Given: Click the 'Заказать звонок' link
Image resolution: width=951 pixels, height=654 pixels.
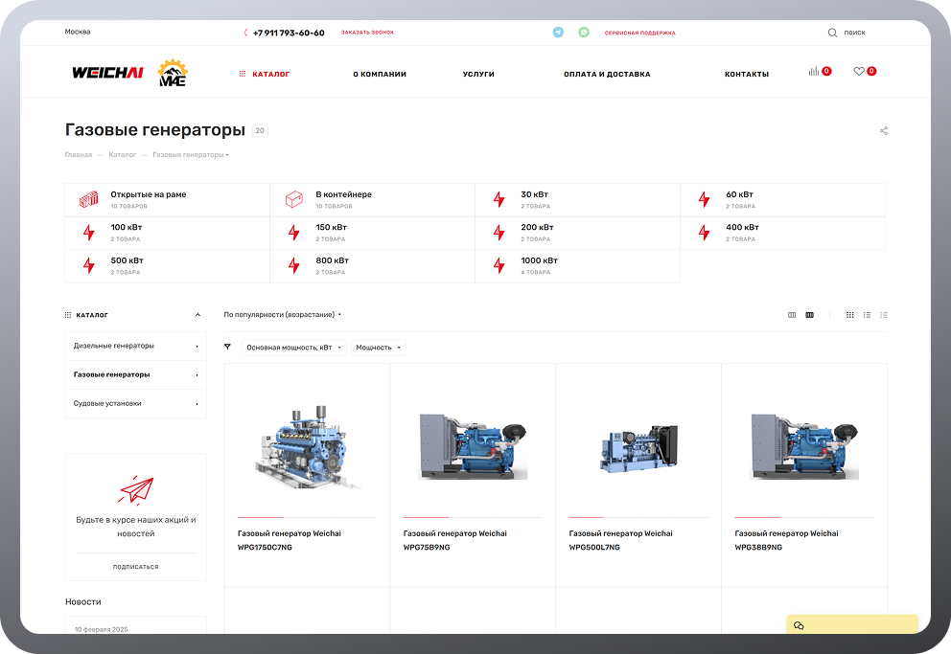Looking at the screenshot, I should pos(367,33).
